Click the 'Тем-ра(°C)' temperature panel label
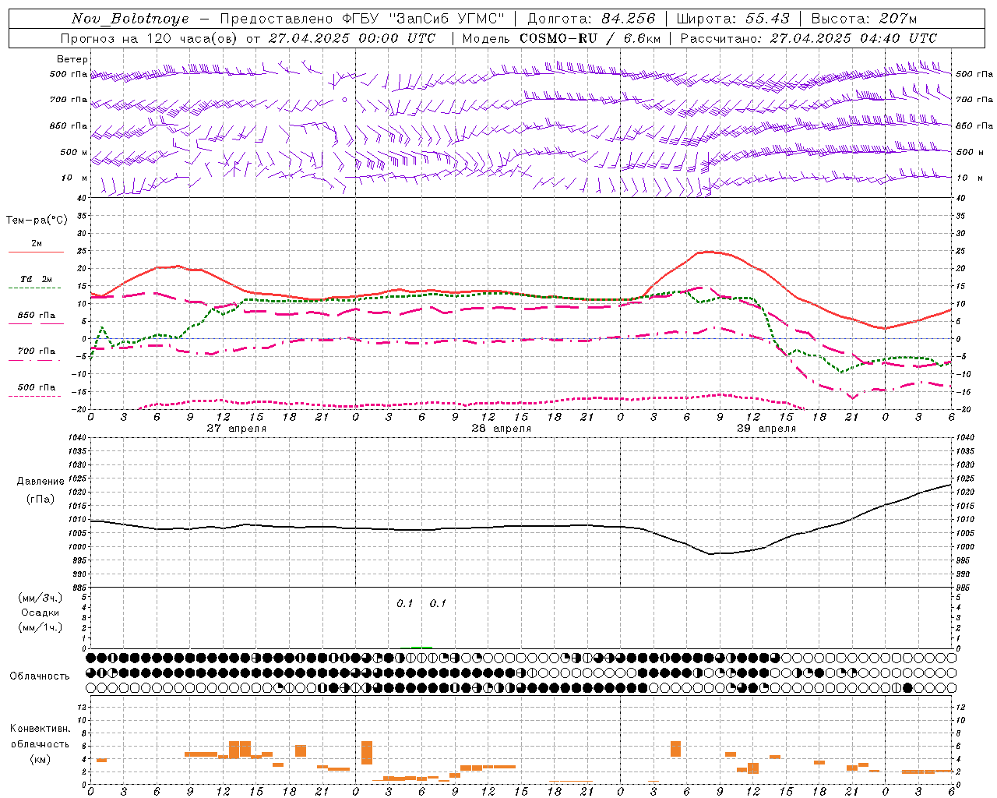This screenshot has width=997, height=798. click(x=37, y=221)
